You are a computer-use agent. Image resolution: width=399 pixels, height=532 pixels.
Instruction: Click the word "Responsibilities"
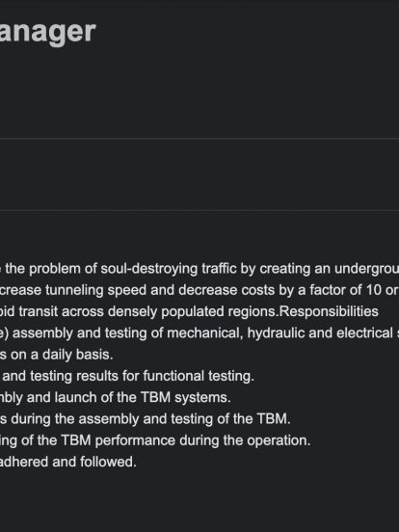click(x=329, y=311)
